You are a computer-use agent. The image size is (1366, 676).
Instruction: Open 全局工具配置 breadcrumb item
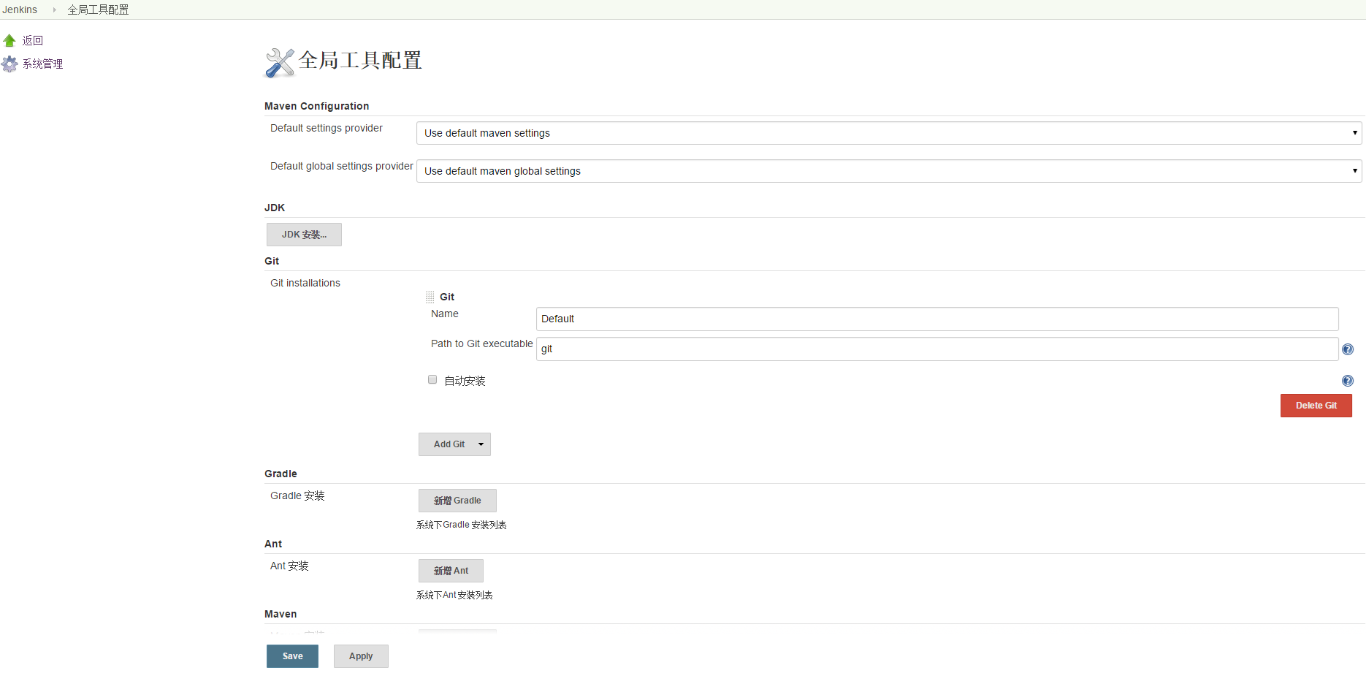click(x=98, y=10)
